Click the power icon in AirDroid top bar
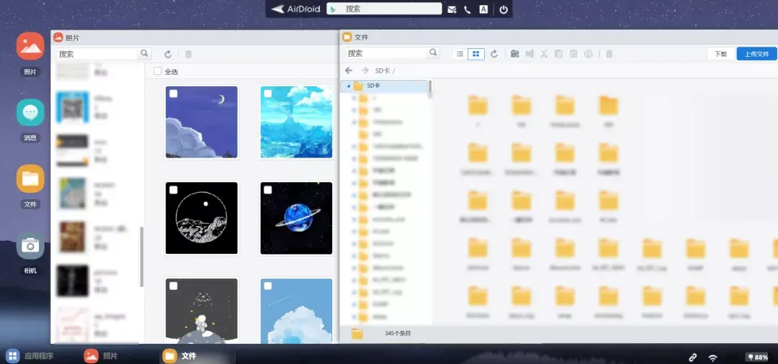This screenshot has width=778, height=364. pos(504,9)
